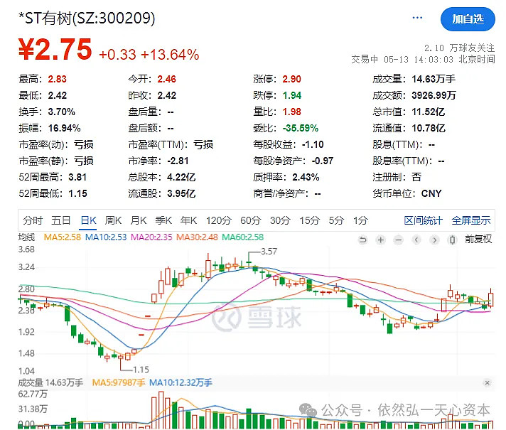Click the 成交额 value 3926.99万
Image resolution: width=506 pixels, height=430 pixels.
[434, 95]
